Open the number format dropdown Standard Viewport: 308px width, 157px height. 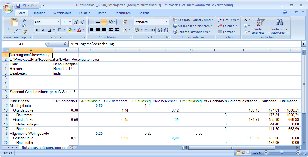tap(167, 22)
